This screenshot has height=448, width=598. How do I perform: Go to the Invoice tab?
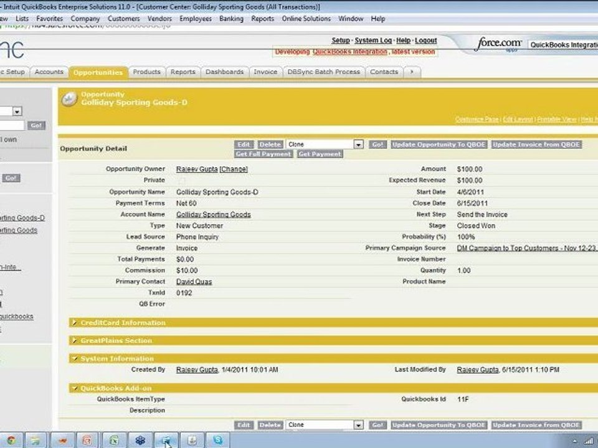[265, 72]
